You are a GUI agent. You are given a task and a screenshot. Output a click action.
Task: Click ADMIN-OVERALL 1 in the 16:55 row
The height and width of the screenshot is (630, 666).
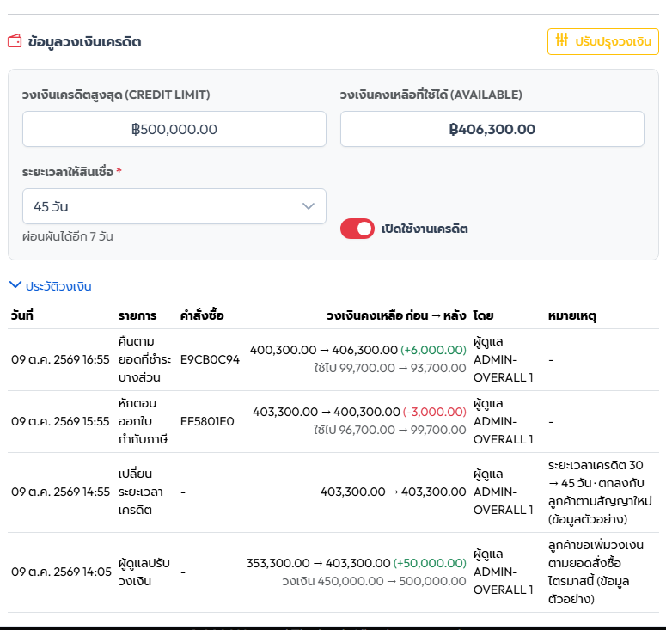(x=503, y=369)
